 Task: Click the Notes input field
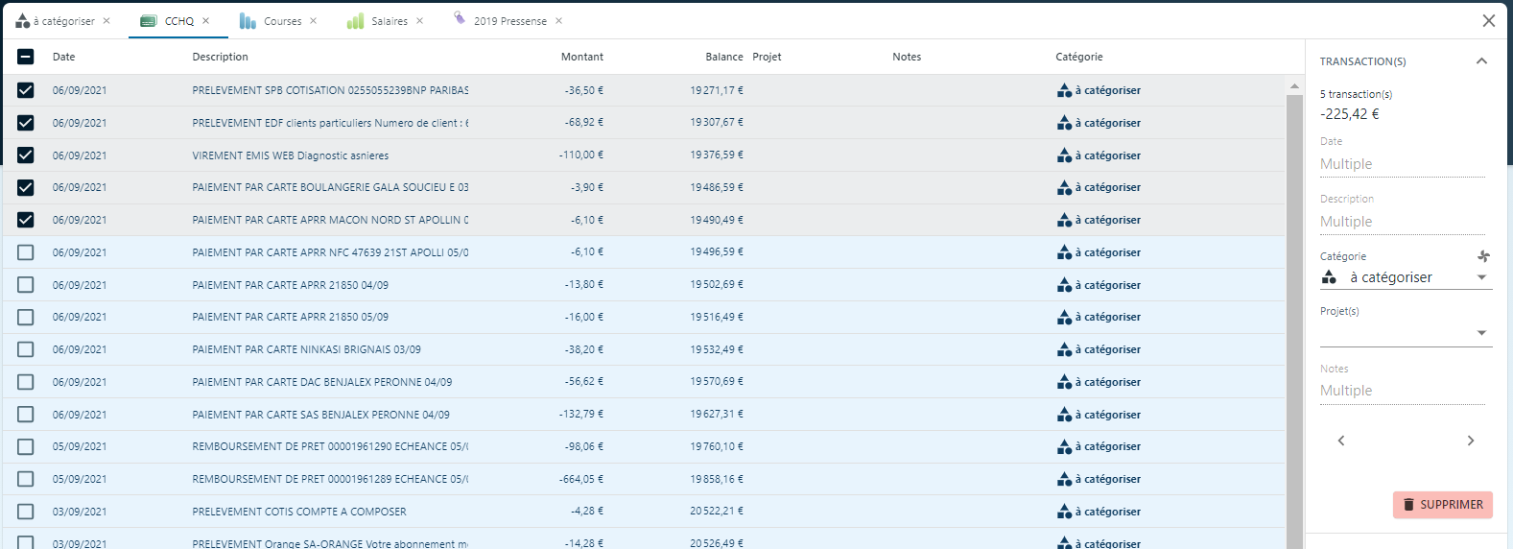[1401, 391]
